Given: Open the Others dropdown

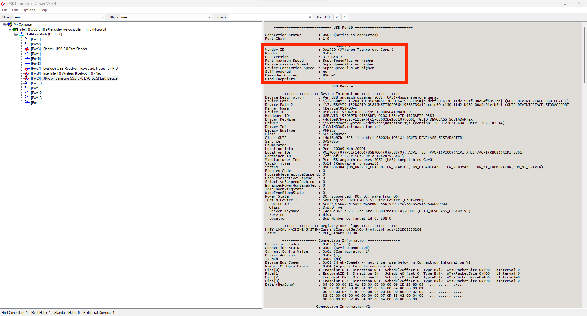Looking at the screenshot, I should pos(166,17).
